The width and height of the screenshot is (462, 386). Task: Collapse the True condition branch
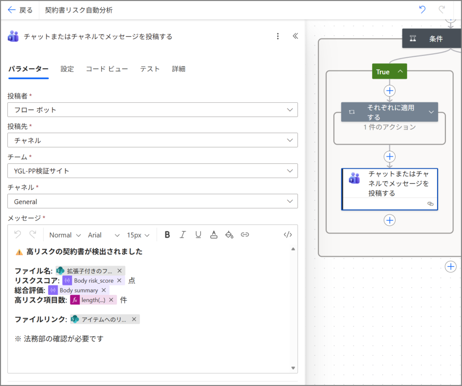coord(400,72)
